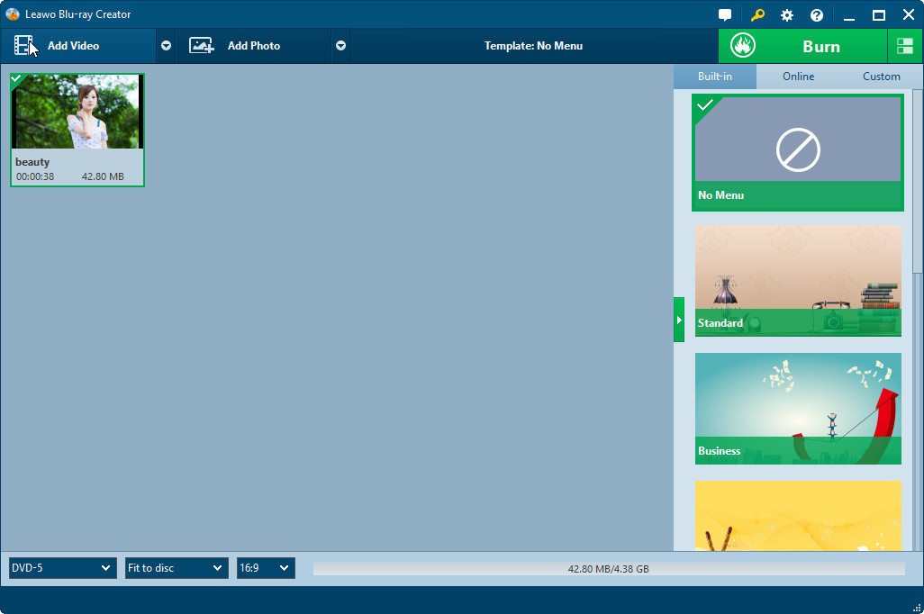Click the disc capacity progress bar
Image resolution: width=924 pixels, height=614 pixels.
click(x=609, y=569)
